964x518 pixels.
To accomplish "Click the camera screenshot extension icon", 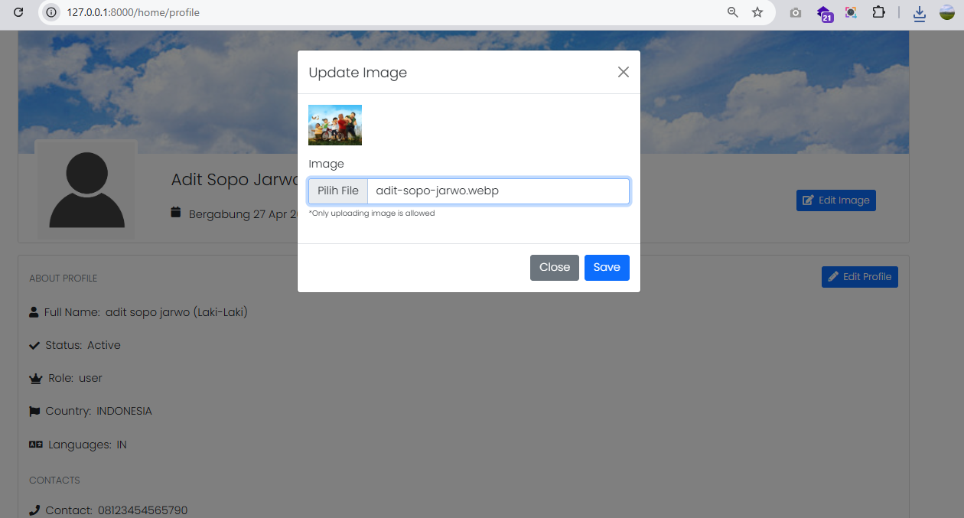I will point(796,12).
